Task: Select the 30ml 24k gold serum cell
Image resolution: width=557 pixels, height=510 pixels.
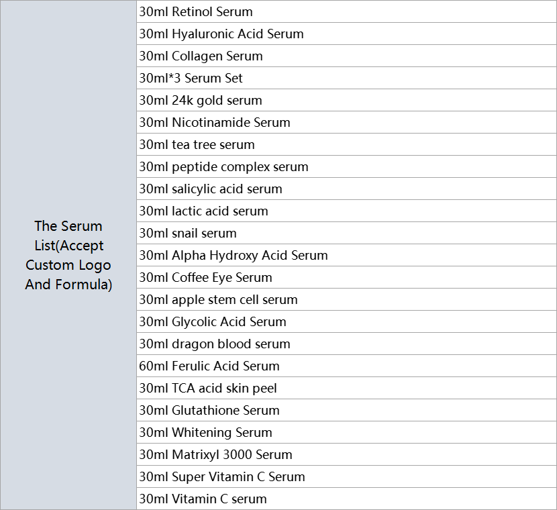Action: coord(347,100)
